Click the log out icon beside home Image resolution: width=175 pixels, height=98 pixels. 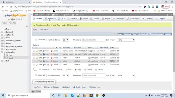coord(11,19)
